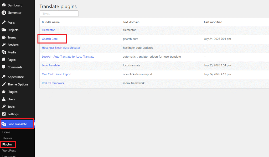The image size is (269, 157).
Task: Click the Services wrench icon
Action: click(4, 45)
